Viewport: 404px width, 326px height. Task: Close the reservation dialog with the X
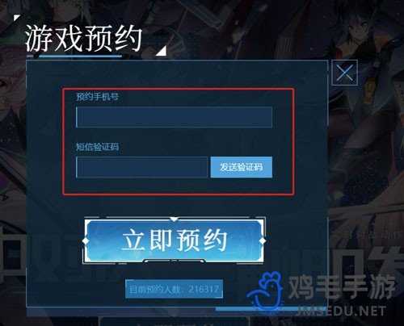(x=344, y=73)
